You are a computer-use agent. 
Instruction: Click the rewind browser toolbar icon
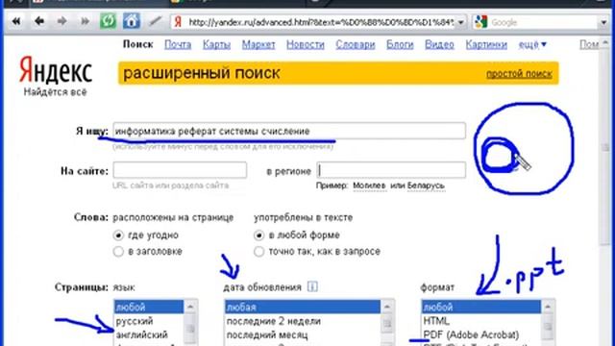(x=16, y=21)
